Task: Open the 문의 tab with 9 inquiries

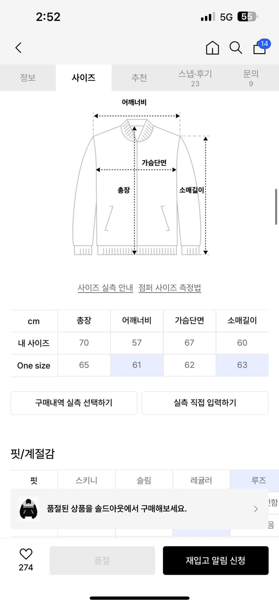Action: point(250,77)
